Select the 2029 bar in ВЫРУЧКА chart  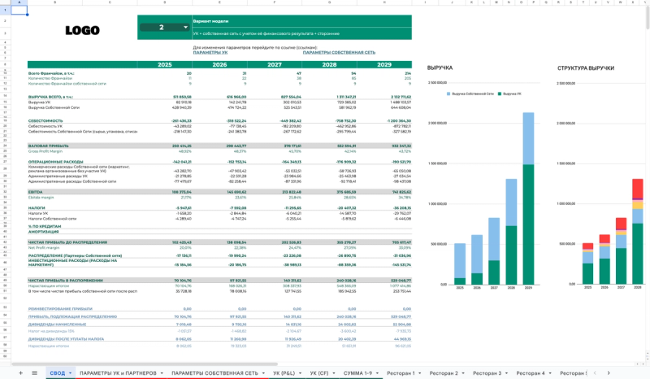(529, 199)
